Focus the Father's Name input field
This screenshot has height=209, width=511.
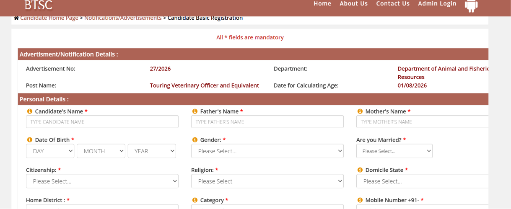[267, 122]
